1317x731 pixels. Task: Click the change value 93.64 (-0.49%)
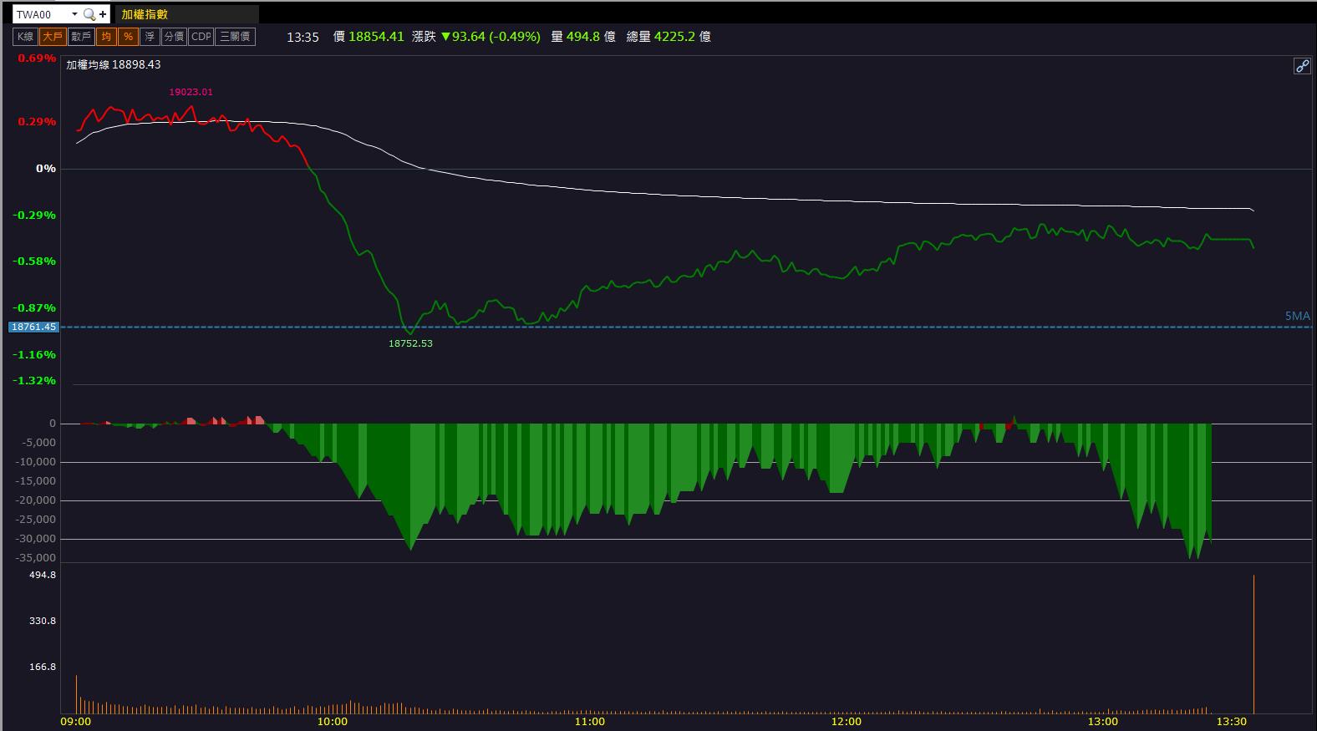click(496, 37)
